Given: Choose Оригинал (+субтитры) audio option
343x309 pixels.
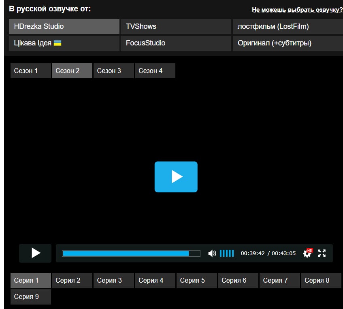Looking at the screenshot, I should pyautogui.click(x=288, y=43).
